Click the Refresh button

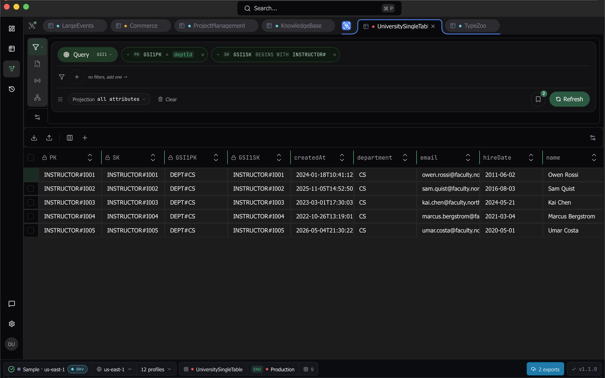point(569,99)
